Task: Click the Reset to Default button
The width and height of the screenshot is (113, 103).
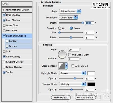Action: [x=85, y=98]
